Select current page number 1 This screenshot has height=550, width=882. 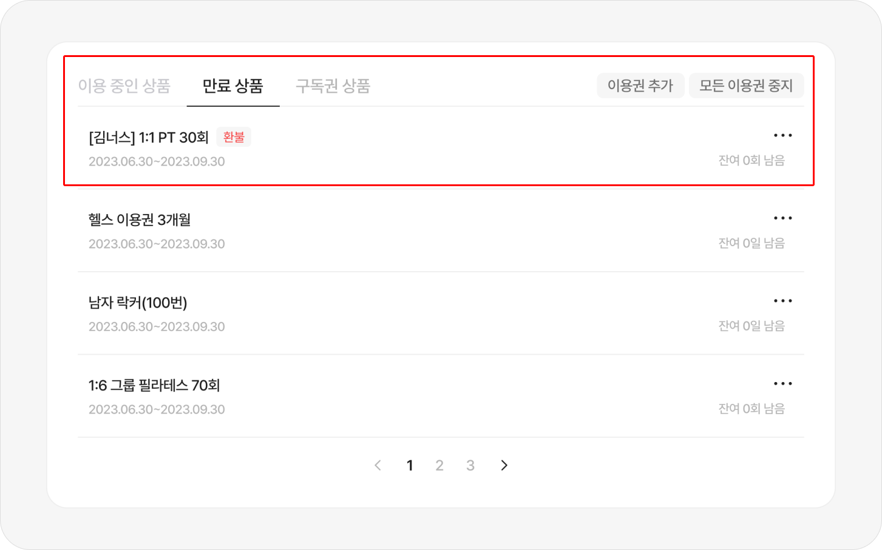point(410,465)
